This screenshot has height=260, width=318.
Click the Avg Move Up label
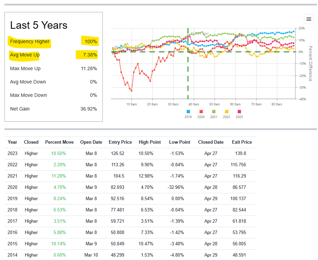point(25,55)
